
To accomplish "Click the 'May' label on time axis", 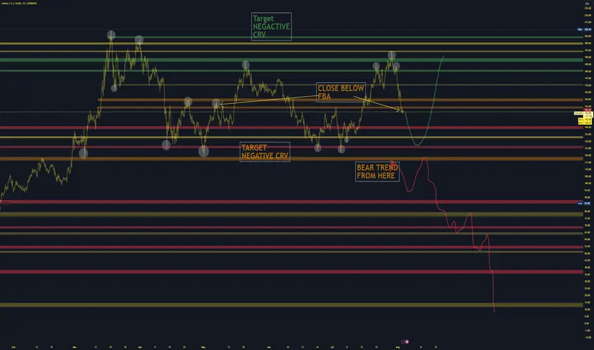I will 203,347.
